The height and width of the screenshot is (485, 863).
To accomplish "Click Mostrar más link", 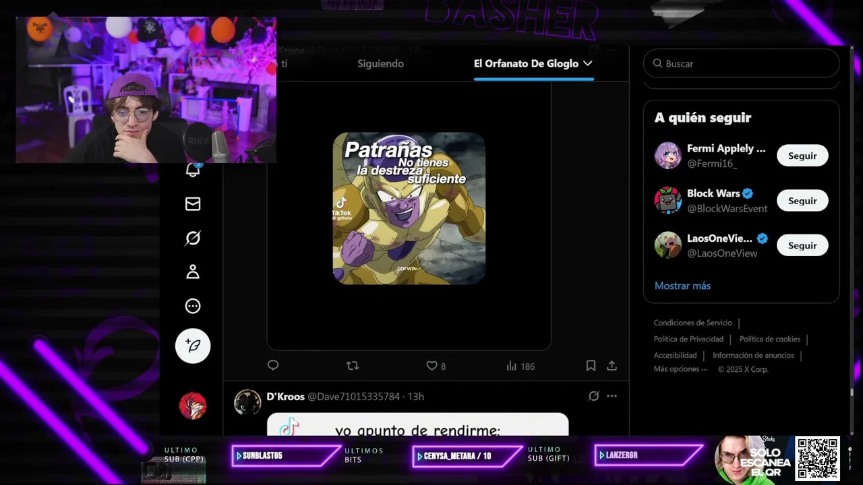I will click(x=682, y=286).
